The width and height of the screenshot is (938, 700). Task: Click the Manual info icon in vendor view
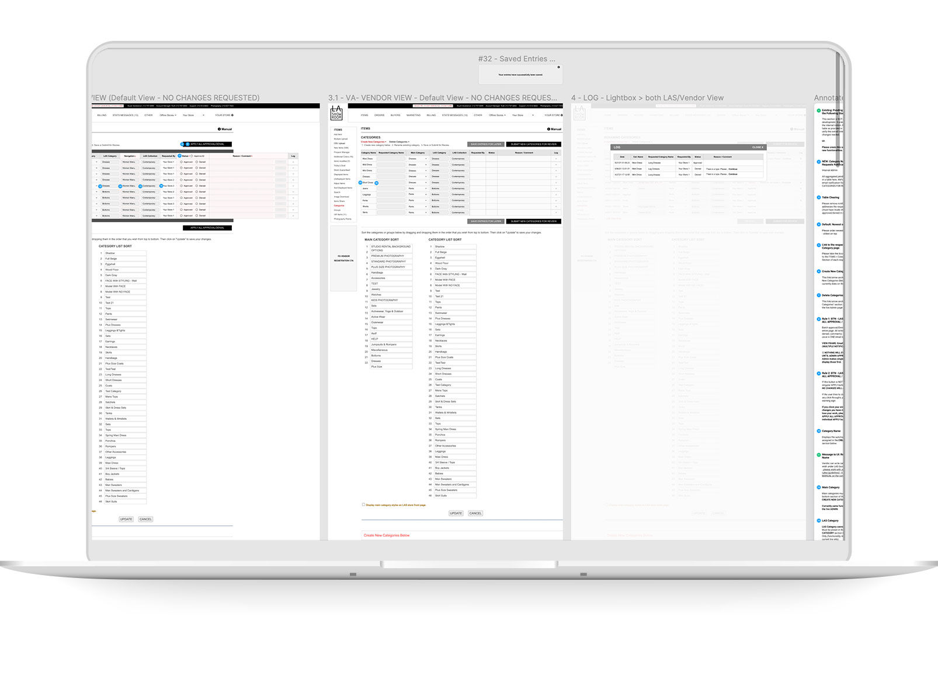pos(548,129)
